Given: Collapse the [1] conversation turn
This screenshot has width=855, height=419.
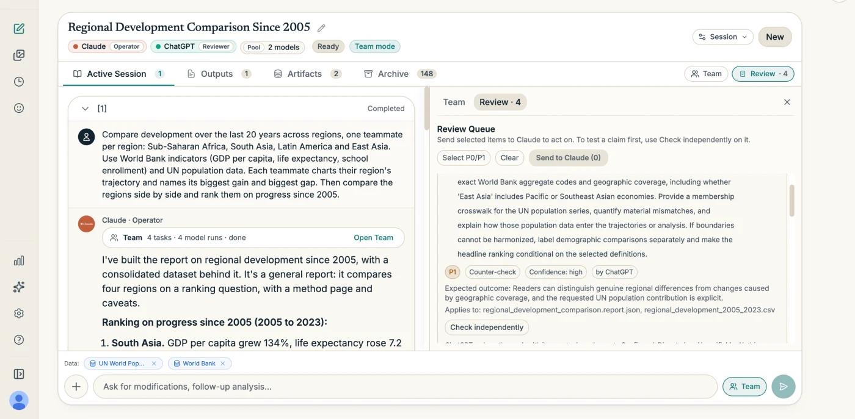Looking at the screenshot, I should (85, 109).
